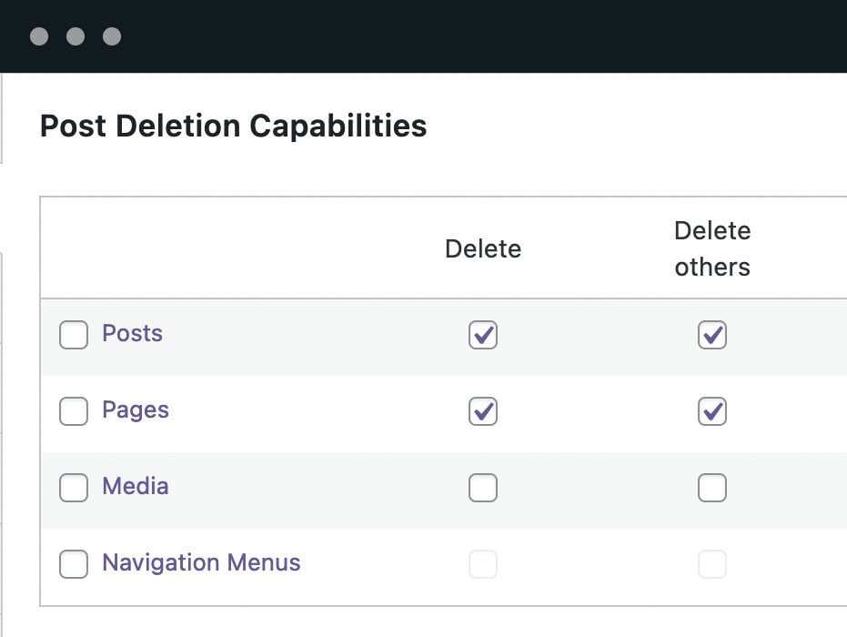
Task: Select the row checkbox next to Pages
Action: click(74, 411)
